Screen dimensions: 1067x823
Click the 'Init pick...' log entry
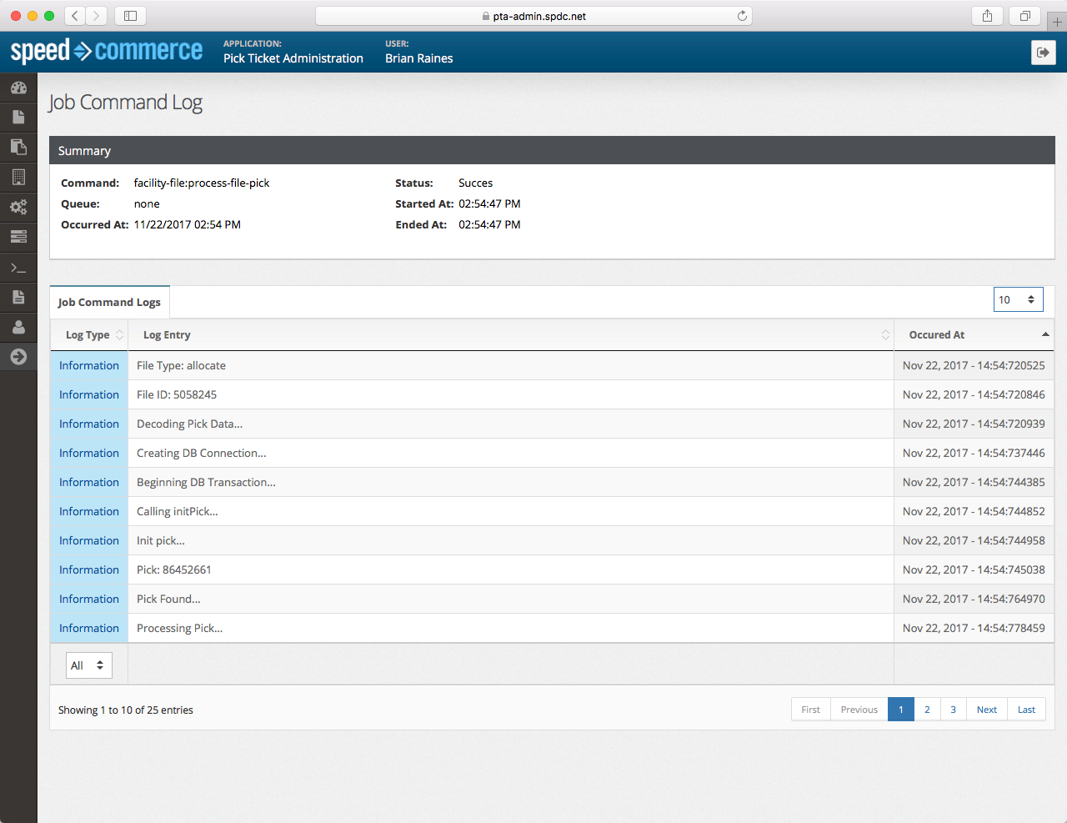161,540
